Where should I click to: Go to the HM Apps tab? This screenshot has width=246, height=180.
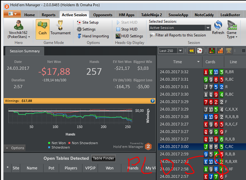pyautogui.click(x=127, y=15)
